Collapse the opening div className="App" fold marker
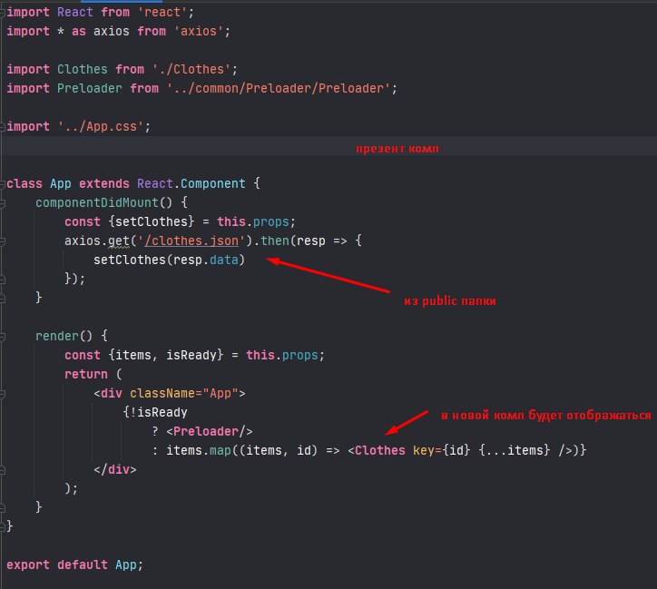Screen dimensions: 657x589 (3, 393)
